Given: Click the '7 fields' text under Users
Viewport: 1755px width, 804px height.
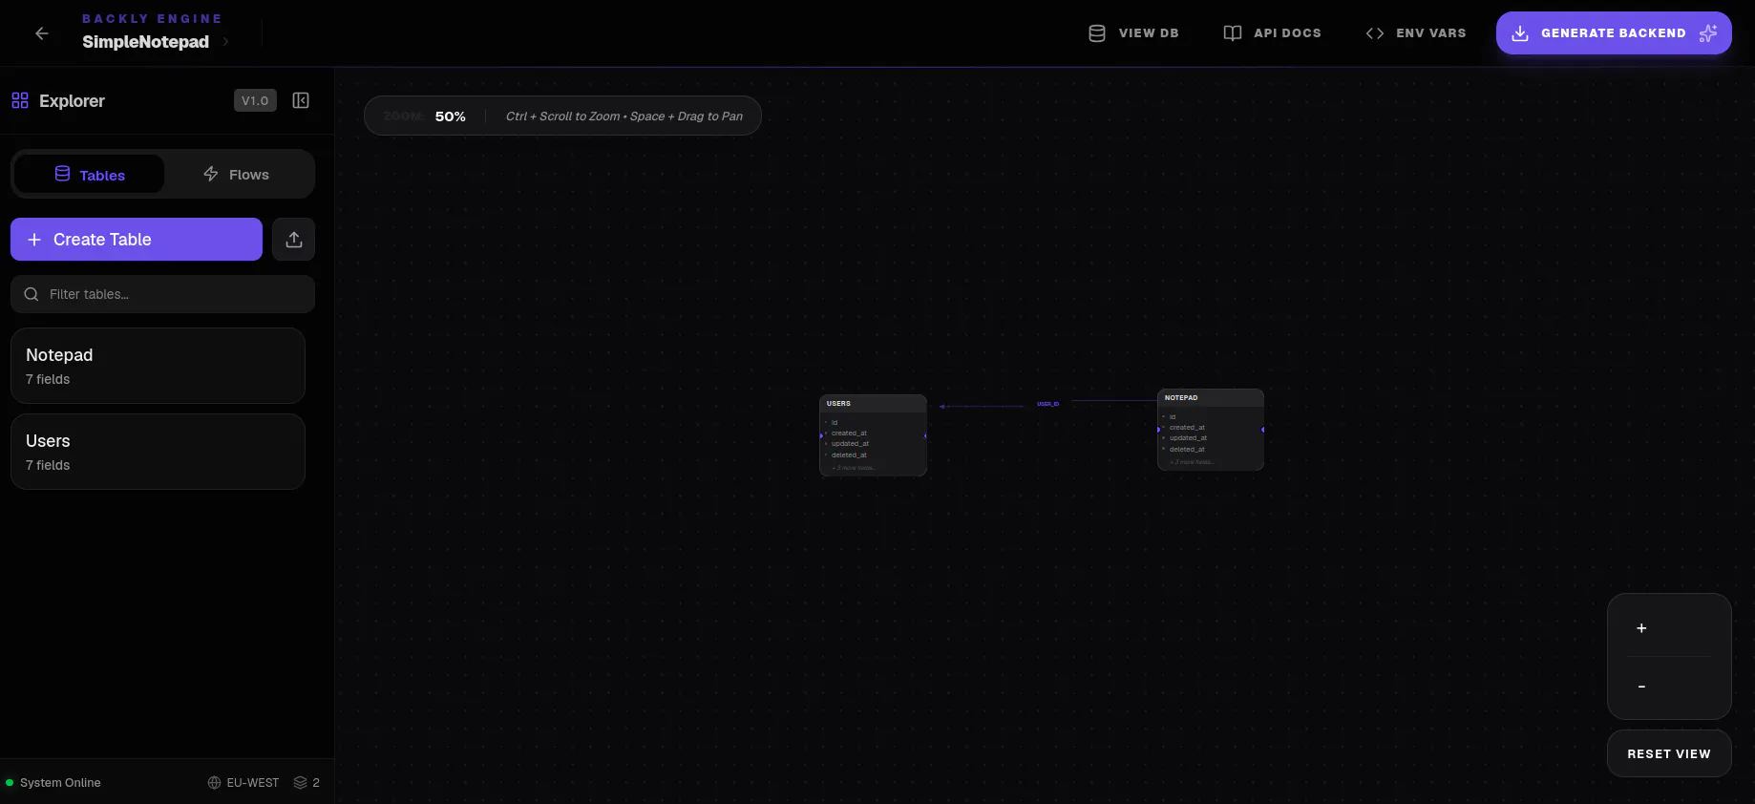Looking at the screenshot, I should tap(48, 465).
